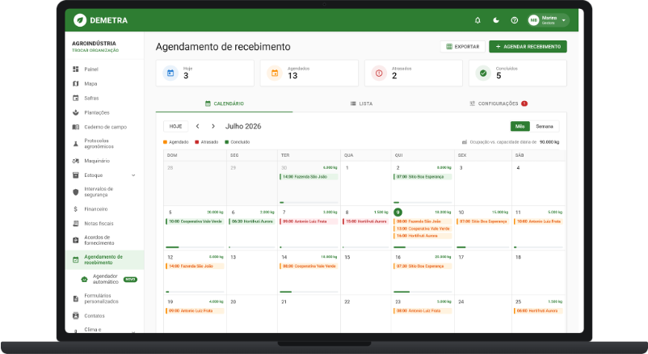Open Maquinário in the sidebar
The width and height of the screenshot is (648, 354).
coord(104,161)
